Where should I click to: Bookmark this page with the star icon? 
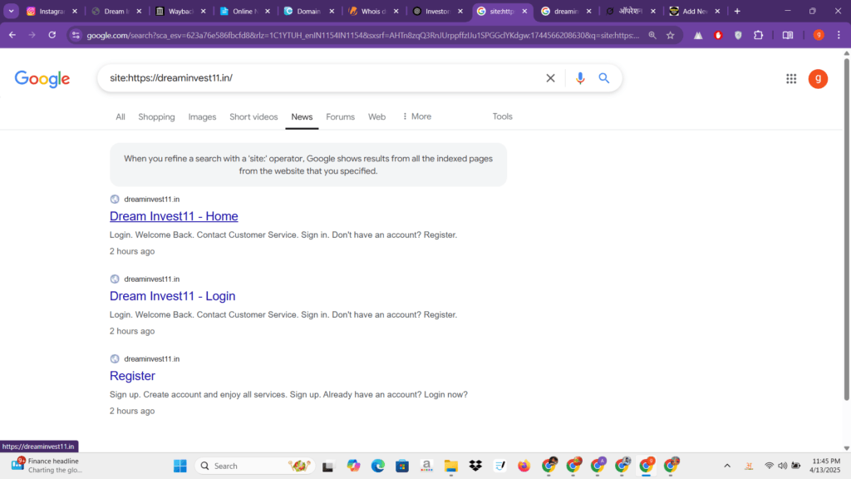pos(670,35)
